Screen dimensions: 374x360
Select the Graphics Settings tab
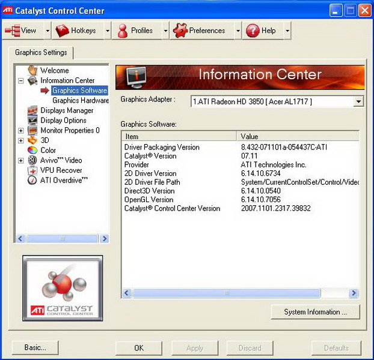click(x=41, y=52)
